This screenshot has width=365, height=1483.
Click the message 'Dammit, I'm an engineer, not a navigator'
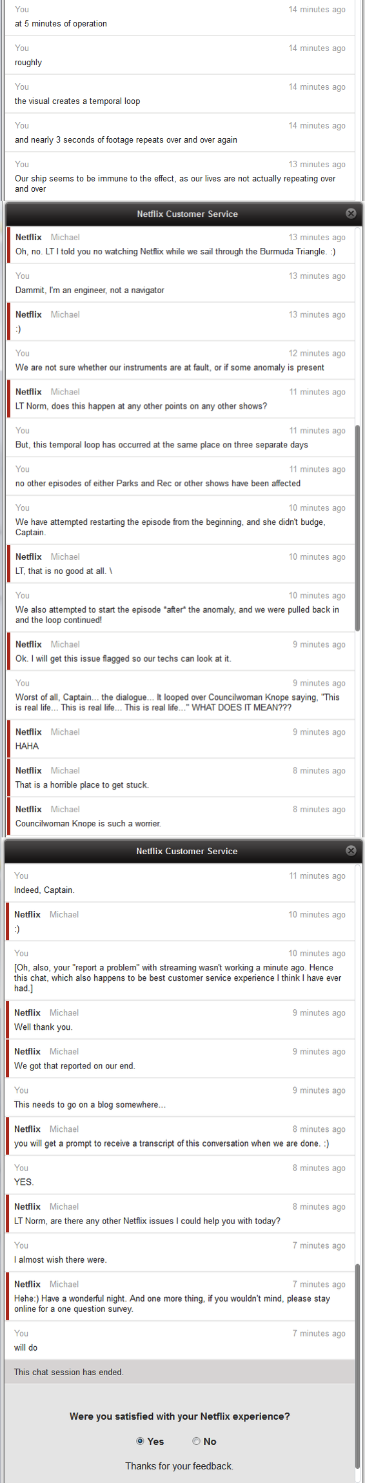click(90, 290)
